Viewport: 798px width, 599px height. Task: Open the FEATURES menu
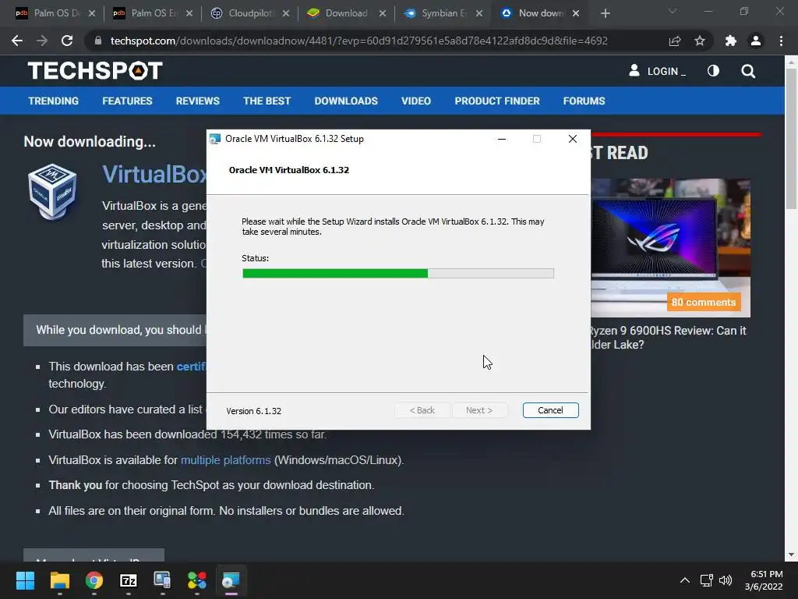[127, 101]
